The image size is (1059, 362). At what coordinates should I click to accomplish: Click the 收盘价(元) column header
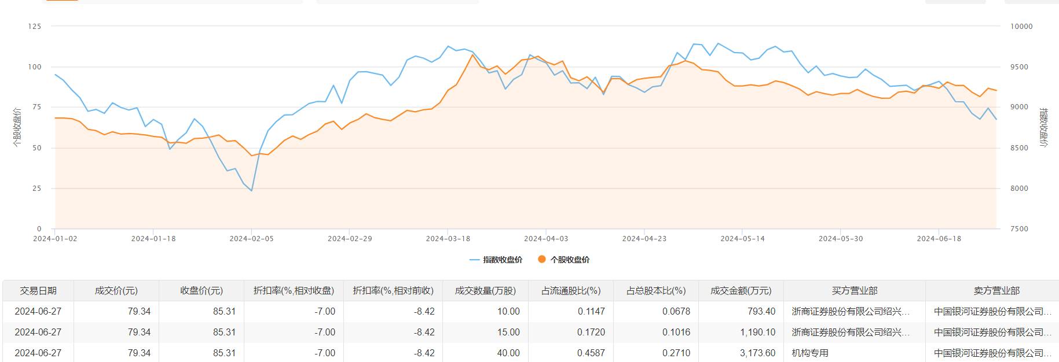201,290
